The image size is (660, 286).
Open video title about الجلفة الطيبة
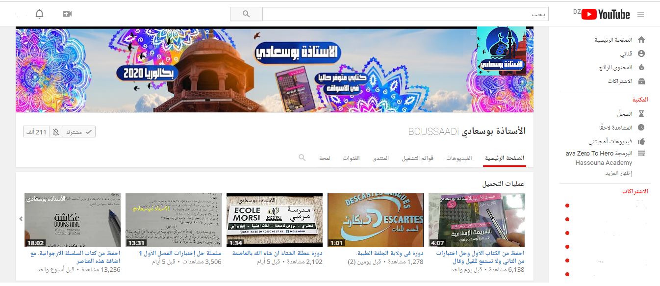click(389, 254)
